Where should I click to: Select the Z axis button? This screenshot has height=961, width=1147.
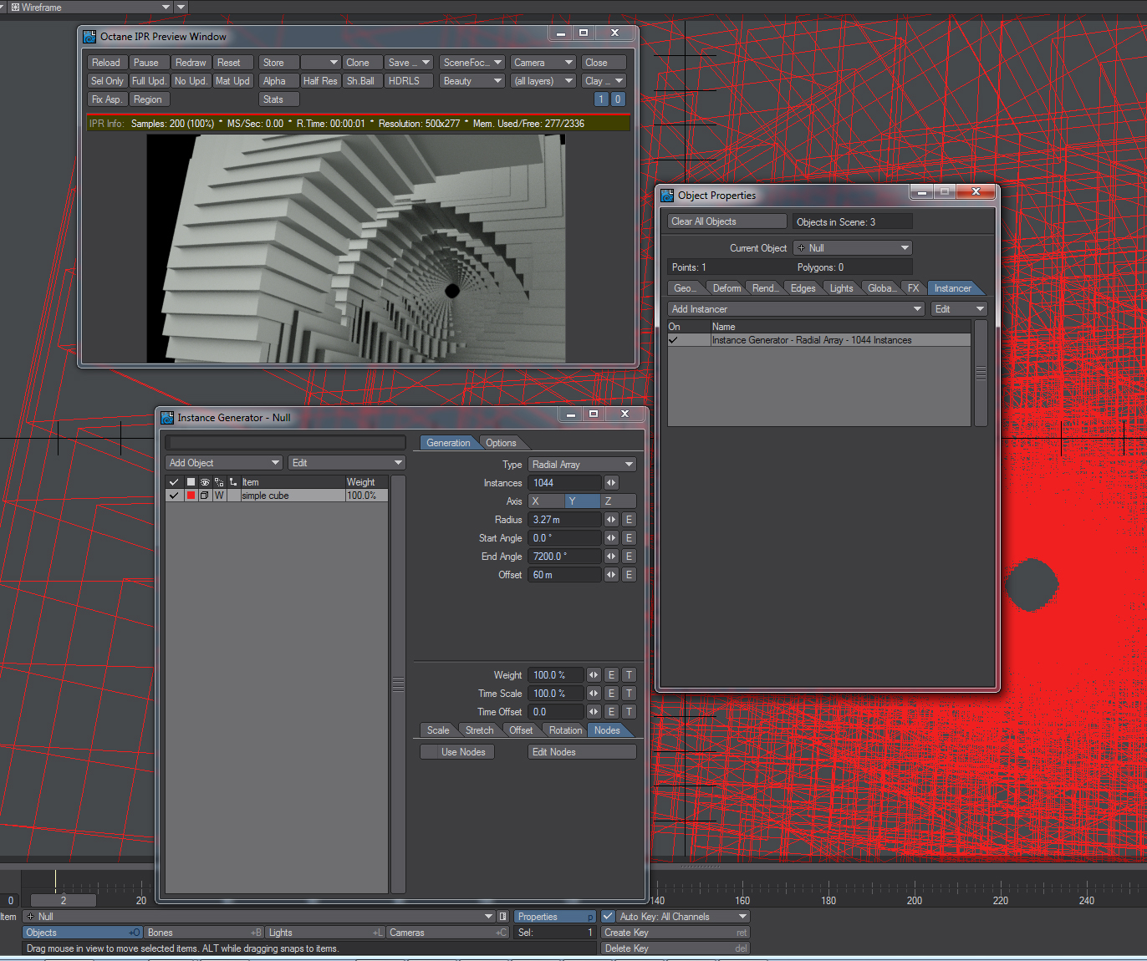click(618, 501)
